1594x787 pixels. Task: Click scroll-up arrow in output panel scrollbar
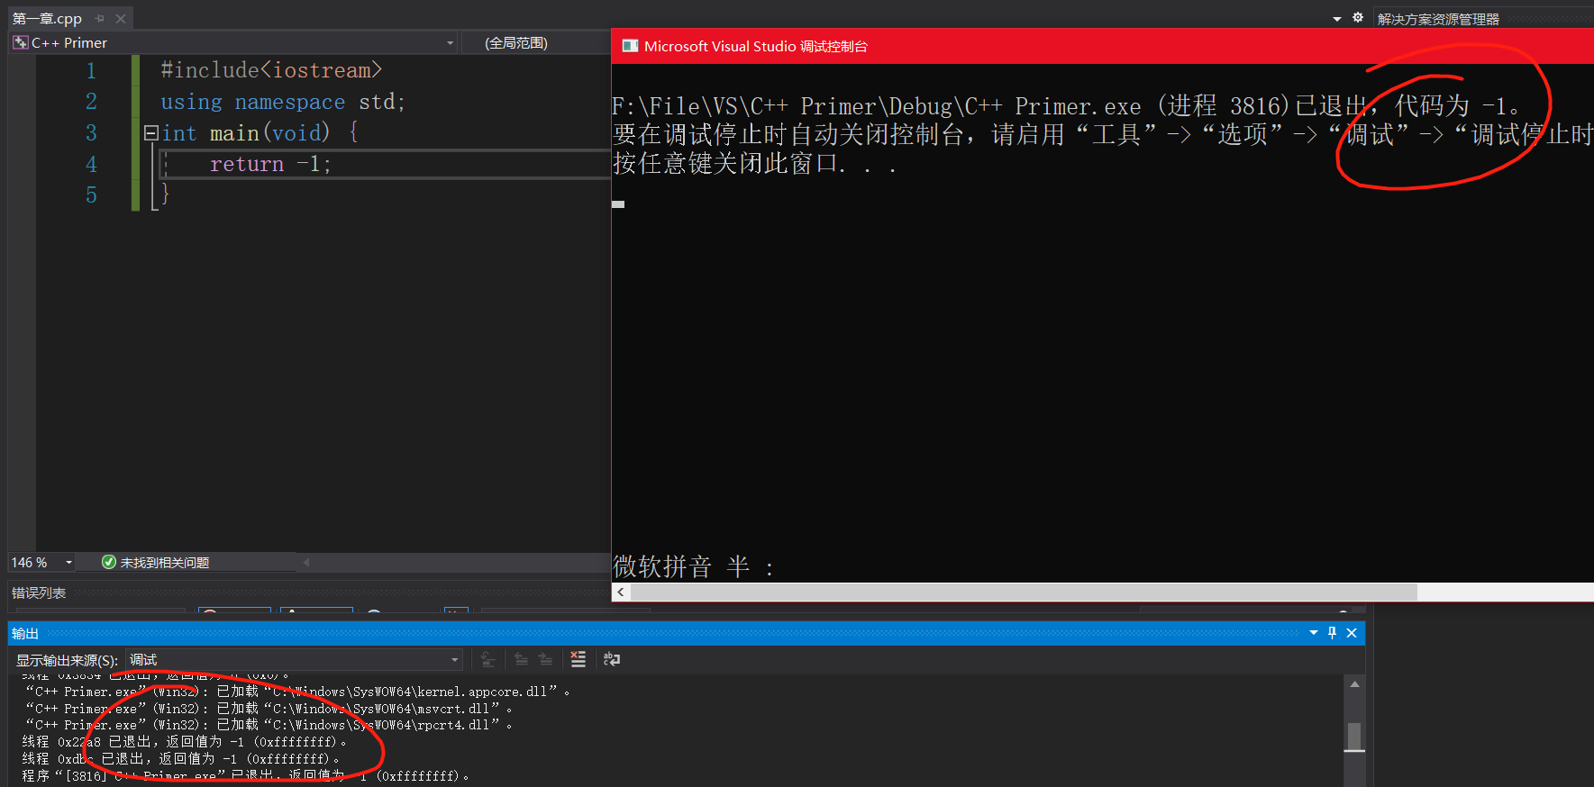1354,684
